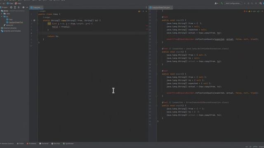Open the Problems tool window
This screenshot has height=148, width=264.
click(x=31, y=143)
